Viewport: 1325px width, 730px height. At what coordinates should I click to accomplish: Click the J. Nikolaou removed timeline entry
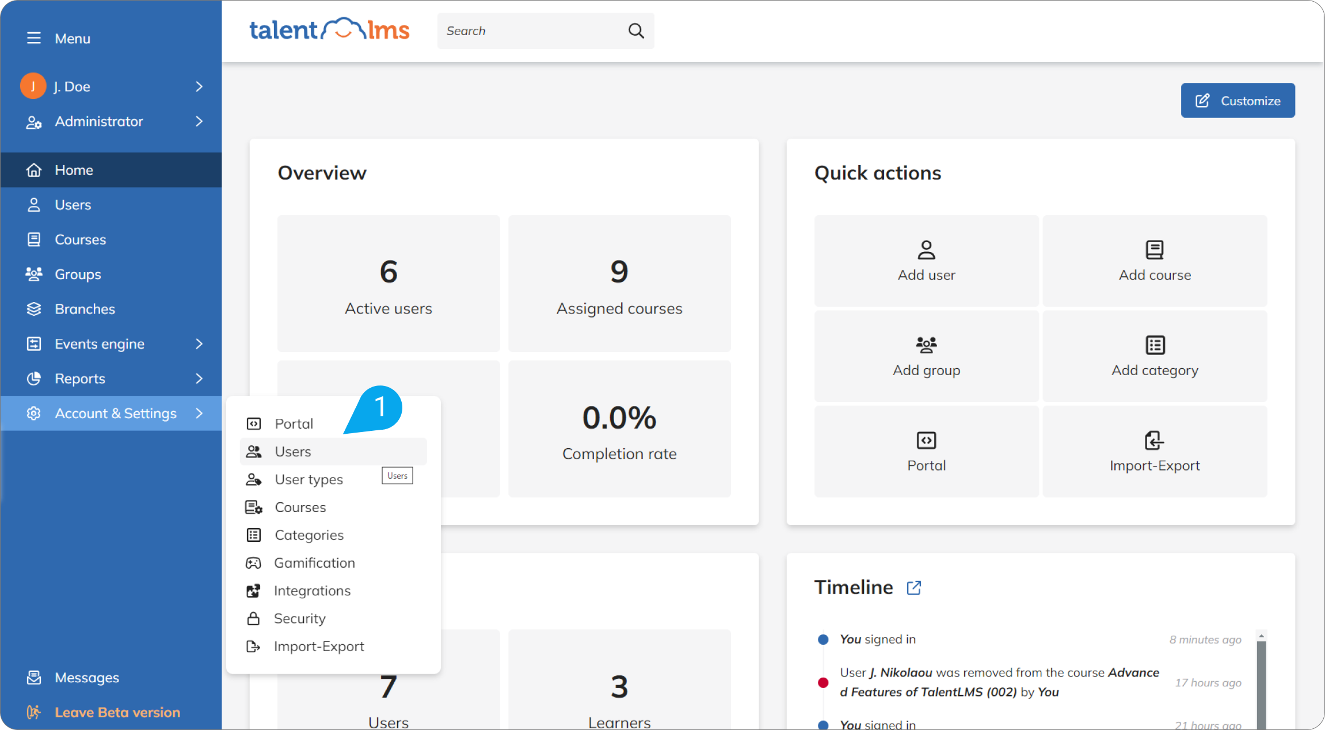tap(999, 682)
